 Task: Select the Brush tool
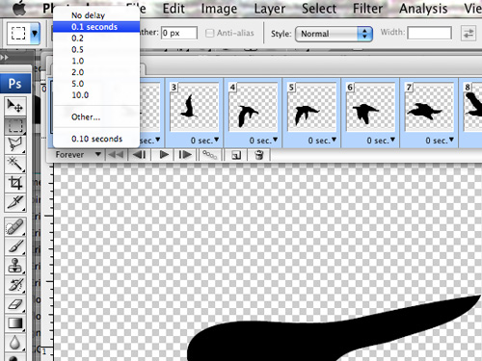(14, 246)
